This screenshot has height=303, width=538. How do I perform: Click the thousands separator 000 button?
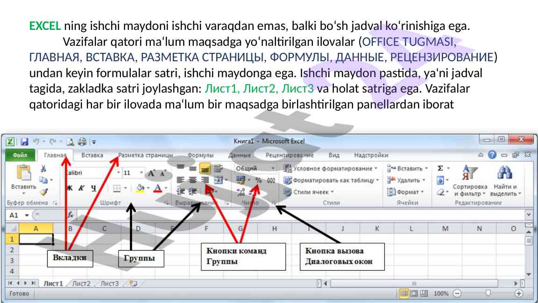pos(271,180)
